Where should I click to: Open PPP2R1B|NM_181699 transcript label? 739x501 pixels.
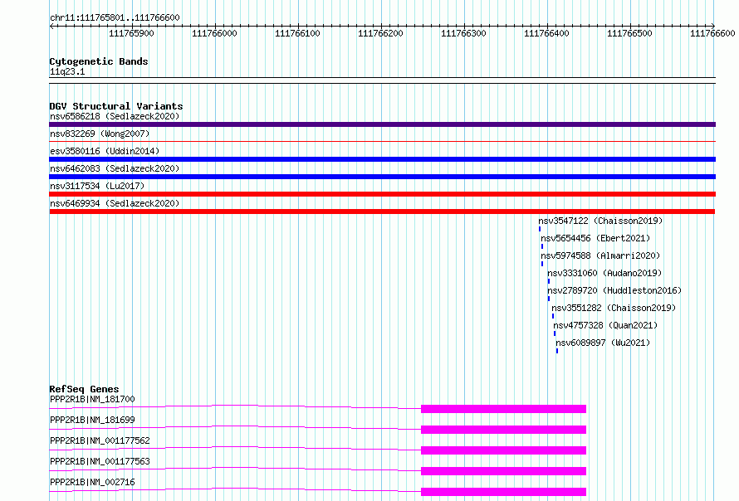coord(92,420)
